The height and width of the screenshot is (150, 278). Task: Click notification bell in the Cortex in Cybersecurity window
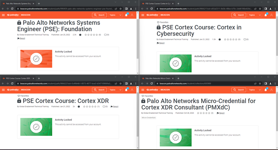265,15
